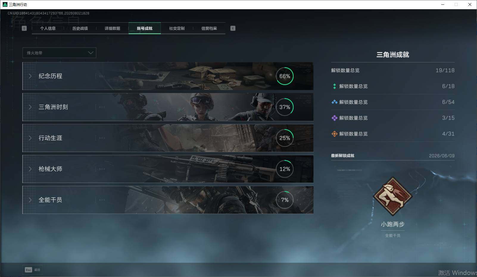Click the 三角洲行动 window title text
The width and height of the screenshot is (477, 277).
(18, 5)
